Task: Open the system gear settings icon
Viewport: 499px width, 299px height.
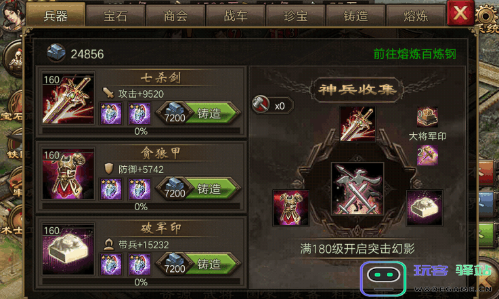Action: tap(486, 16)
